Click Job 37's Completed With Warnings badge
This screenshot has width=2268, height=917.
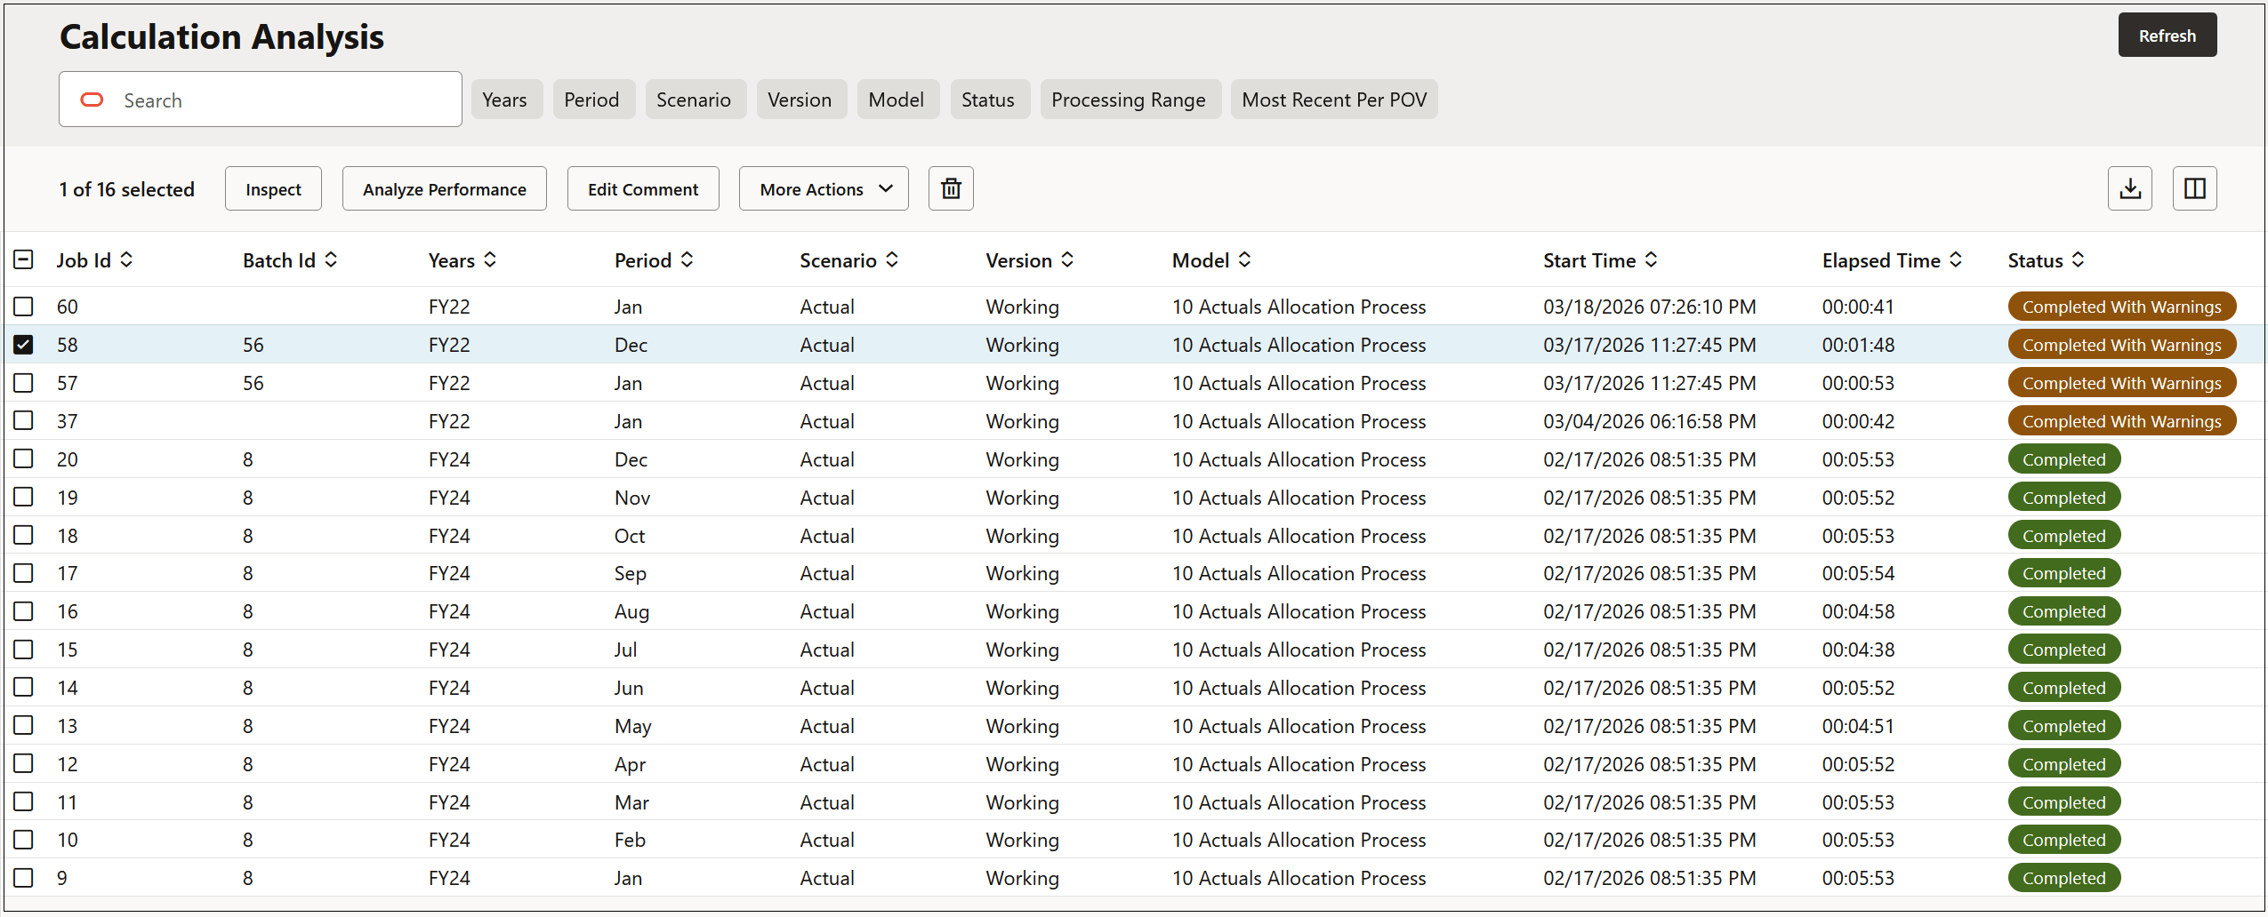(2121, 421)
